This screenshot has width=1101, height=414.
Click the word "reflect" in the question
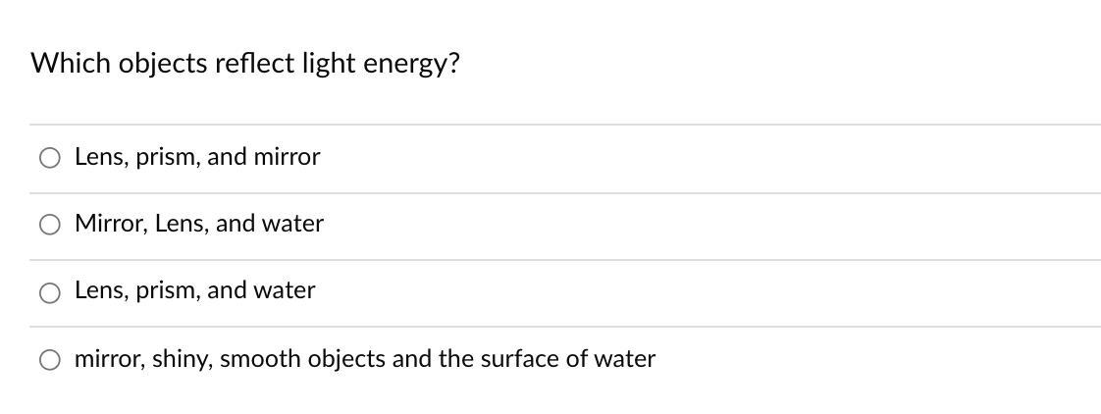coord(255,63)
